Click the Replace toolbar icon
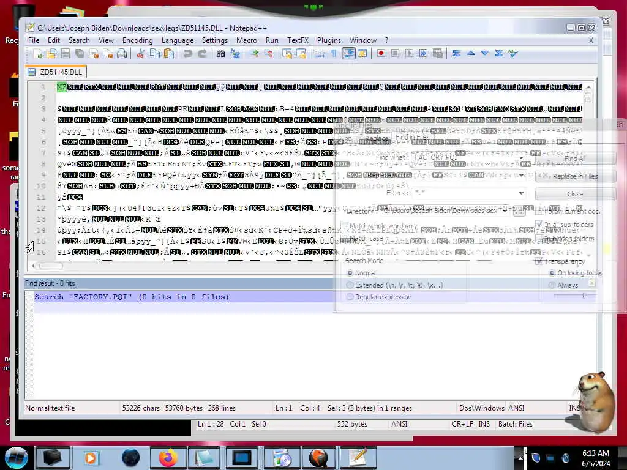Screen dimensions: 627x470 [x=235, y=54]
